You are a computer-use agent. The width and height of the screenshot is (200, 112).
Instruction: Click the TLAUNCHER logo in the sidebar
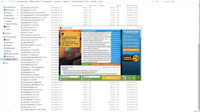[131, 32]
